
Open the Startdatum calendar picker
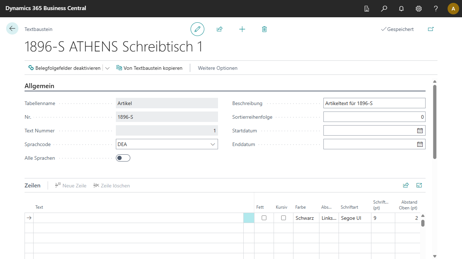tap(420, 131)
